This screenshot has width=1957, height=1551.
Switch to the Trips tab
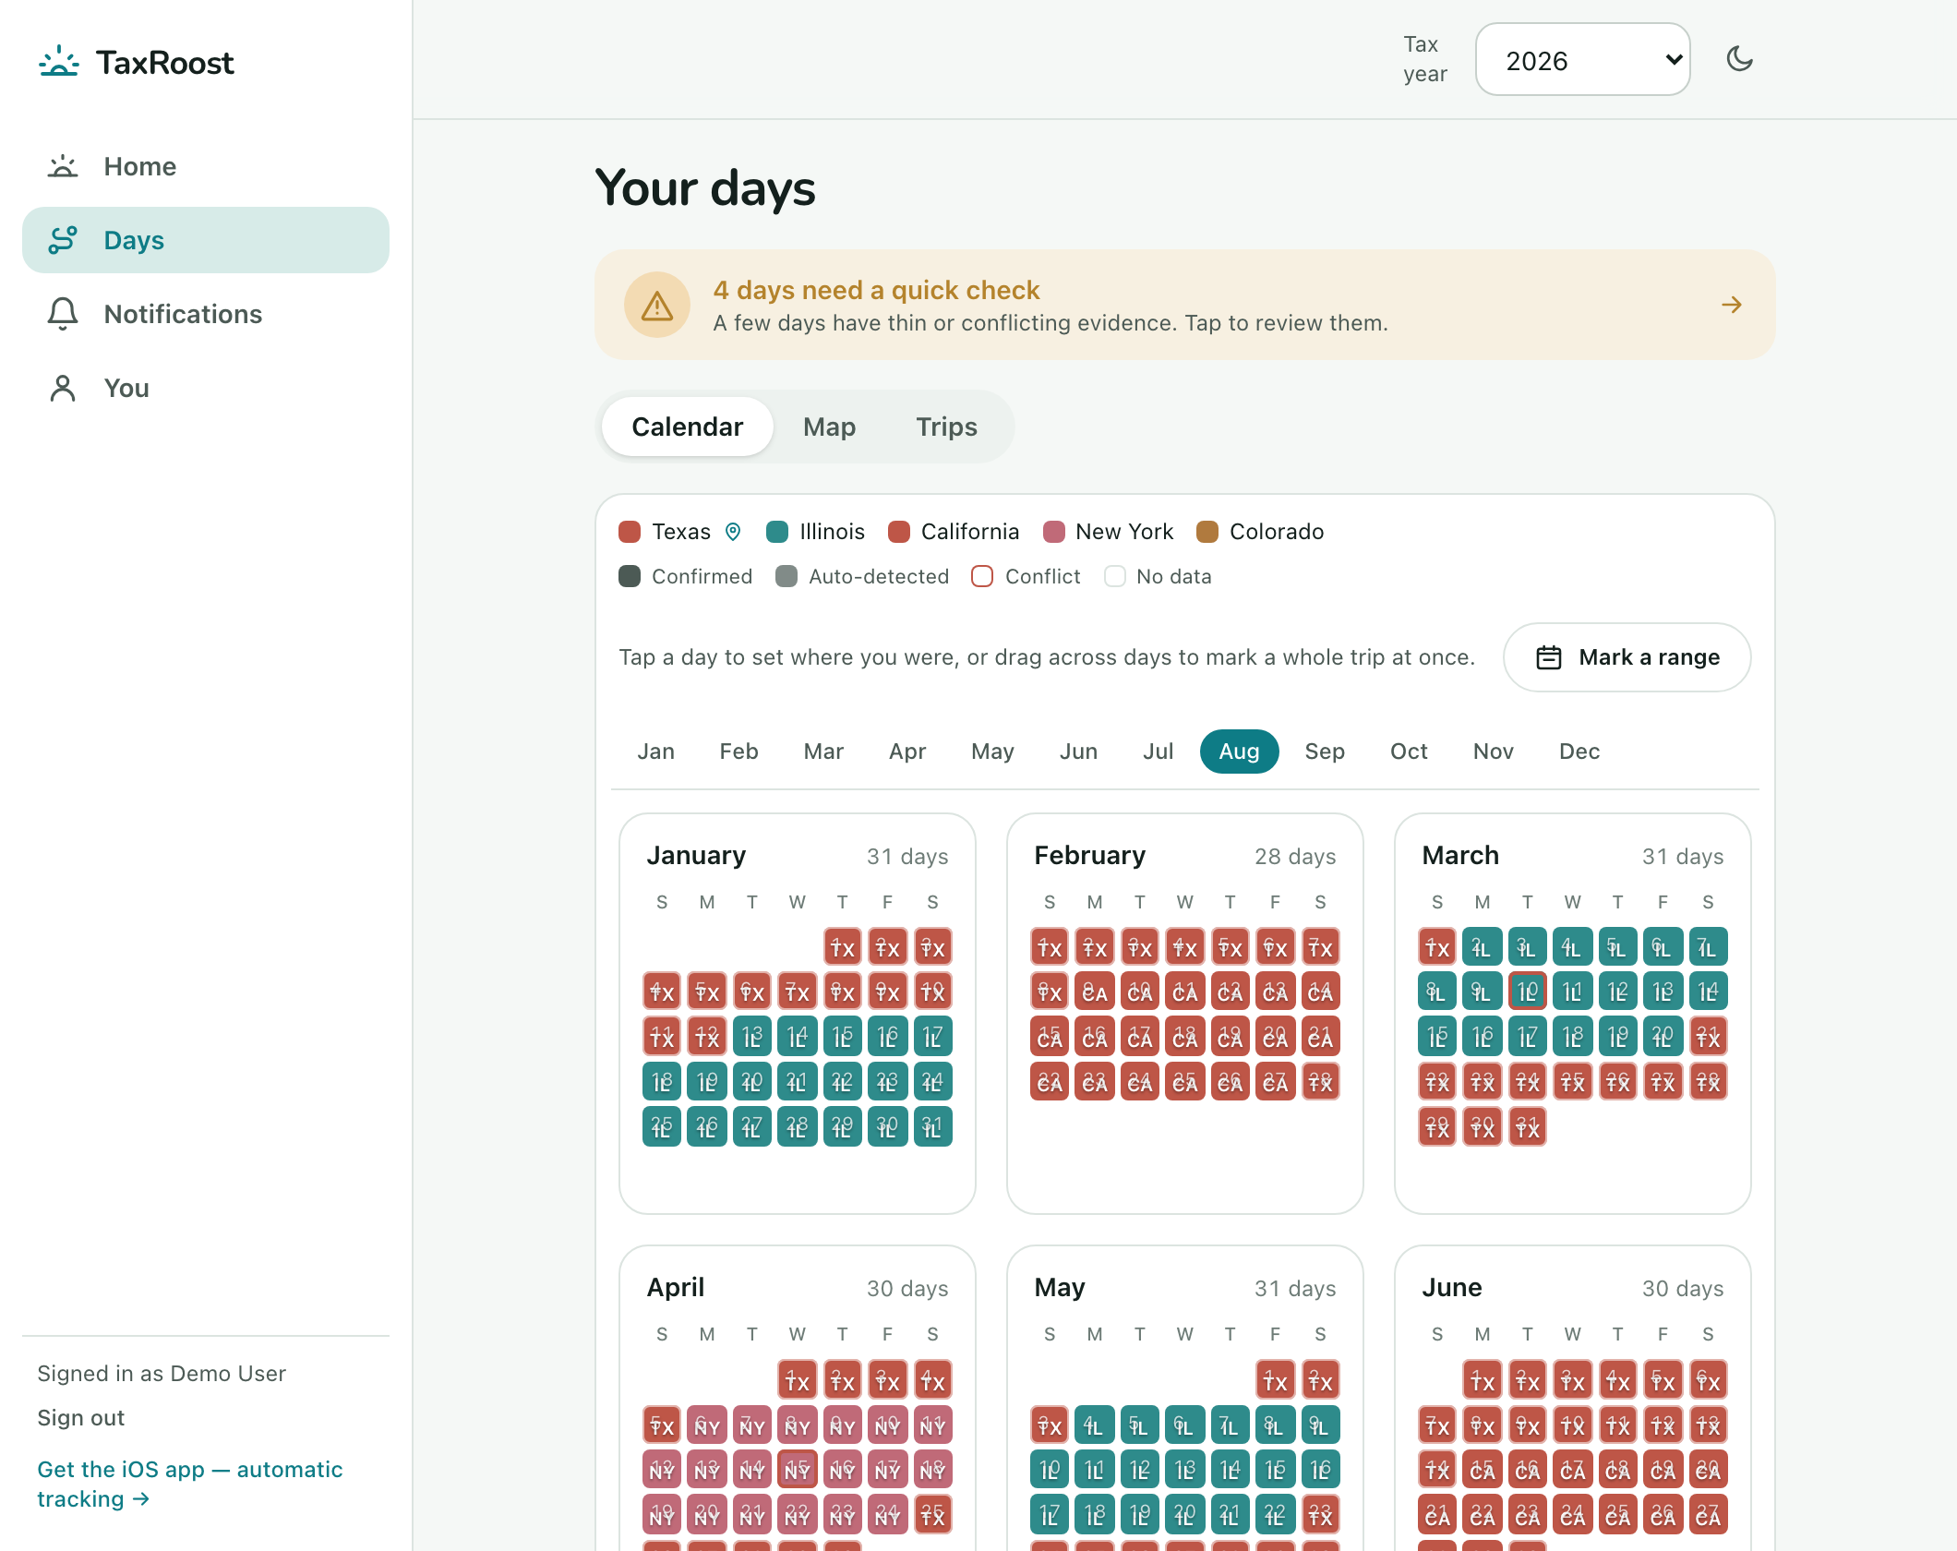(946, 427)
